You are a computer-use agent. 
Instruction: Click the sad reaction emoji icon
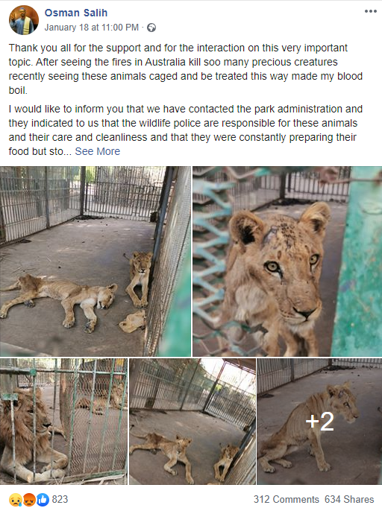point(16,500)
